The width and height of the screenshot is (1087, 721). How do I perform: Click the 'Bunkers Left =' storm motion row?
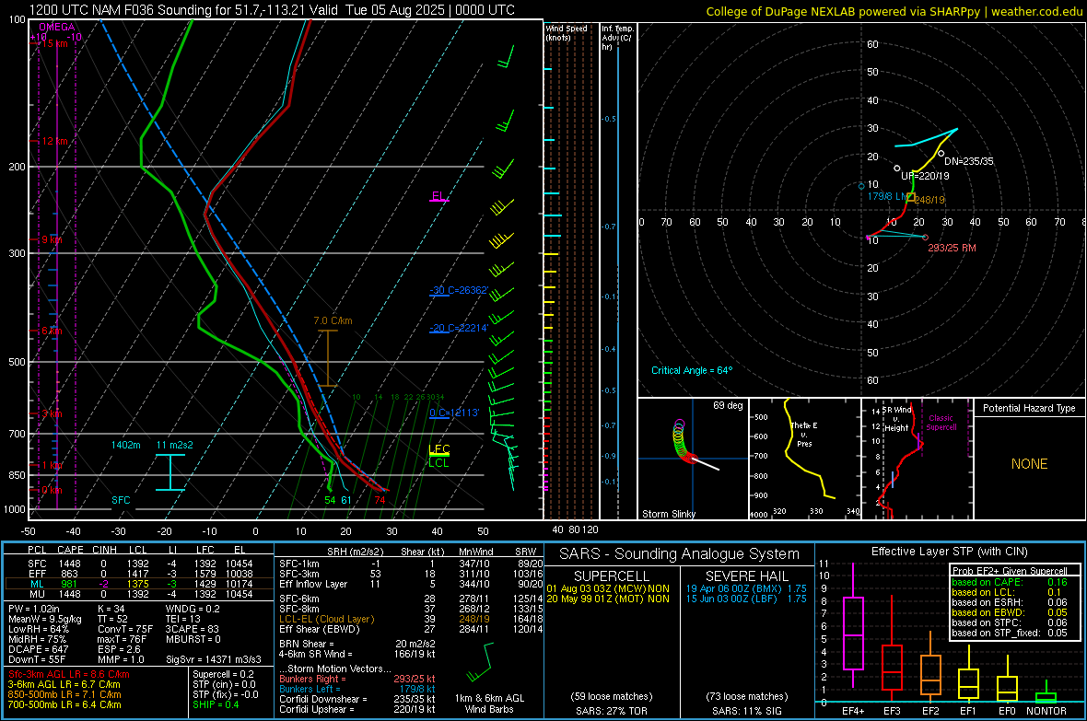(357, 689)
